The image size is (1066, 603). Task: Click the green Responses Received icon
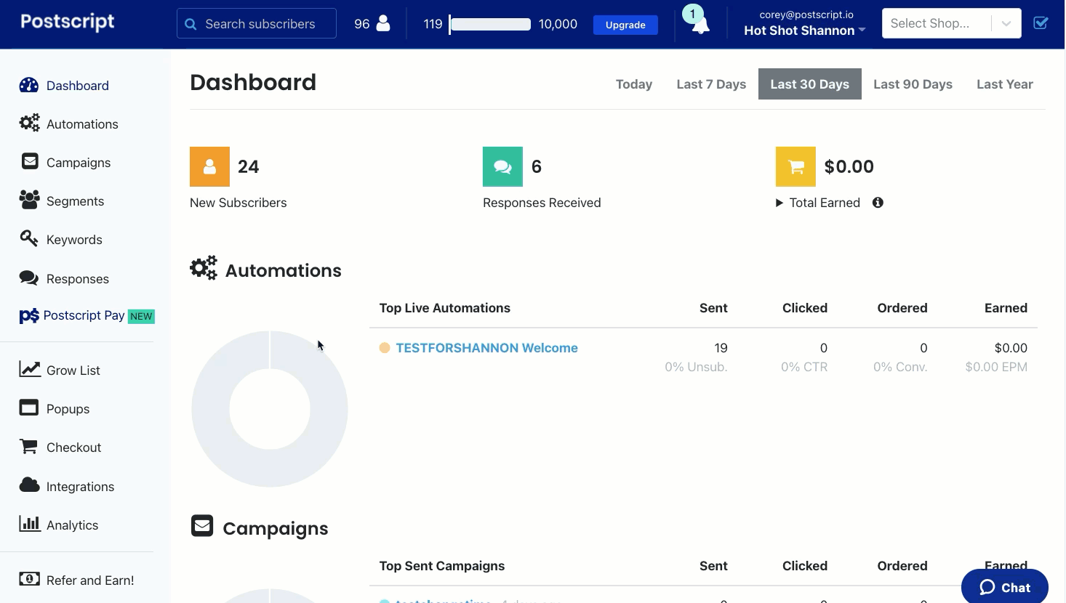pos(502,166)
